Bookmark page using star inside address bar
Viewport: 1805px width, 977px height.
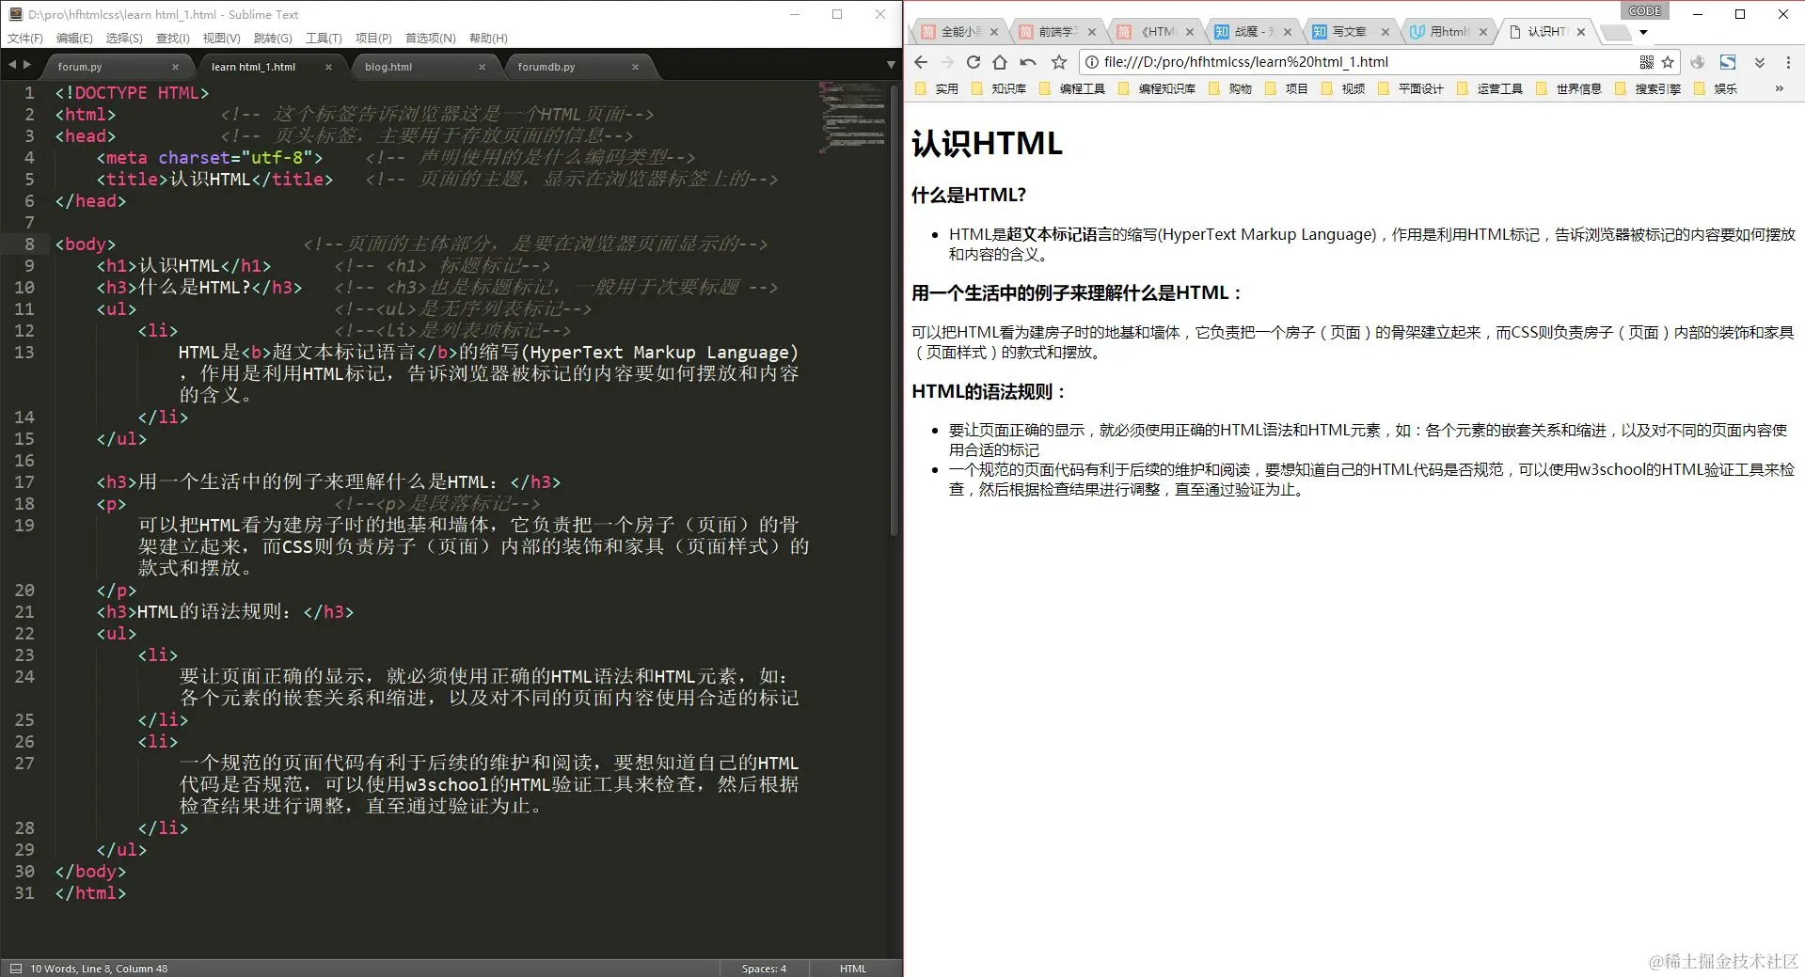click(x=1668, y=62)
